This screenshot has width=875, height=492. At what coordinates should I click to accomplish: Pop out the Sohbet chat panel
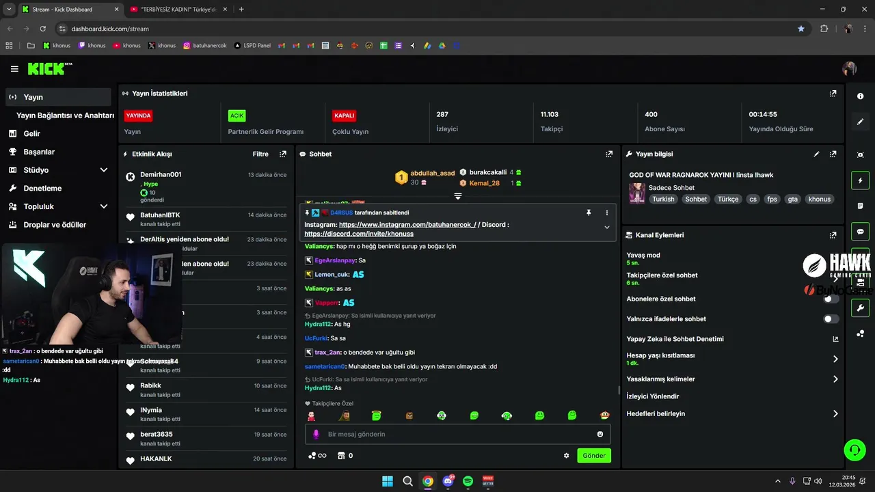(x=609, y=154)
